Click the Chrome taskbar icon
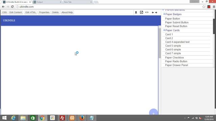The height and width of the screenshot is (121, 216). [43, 118]
